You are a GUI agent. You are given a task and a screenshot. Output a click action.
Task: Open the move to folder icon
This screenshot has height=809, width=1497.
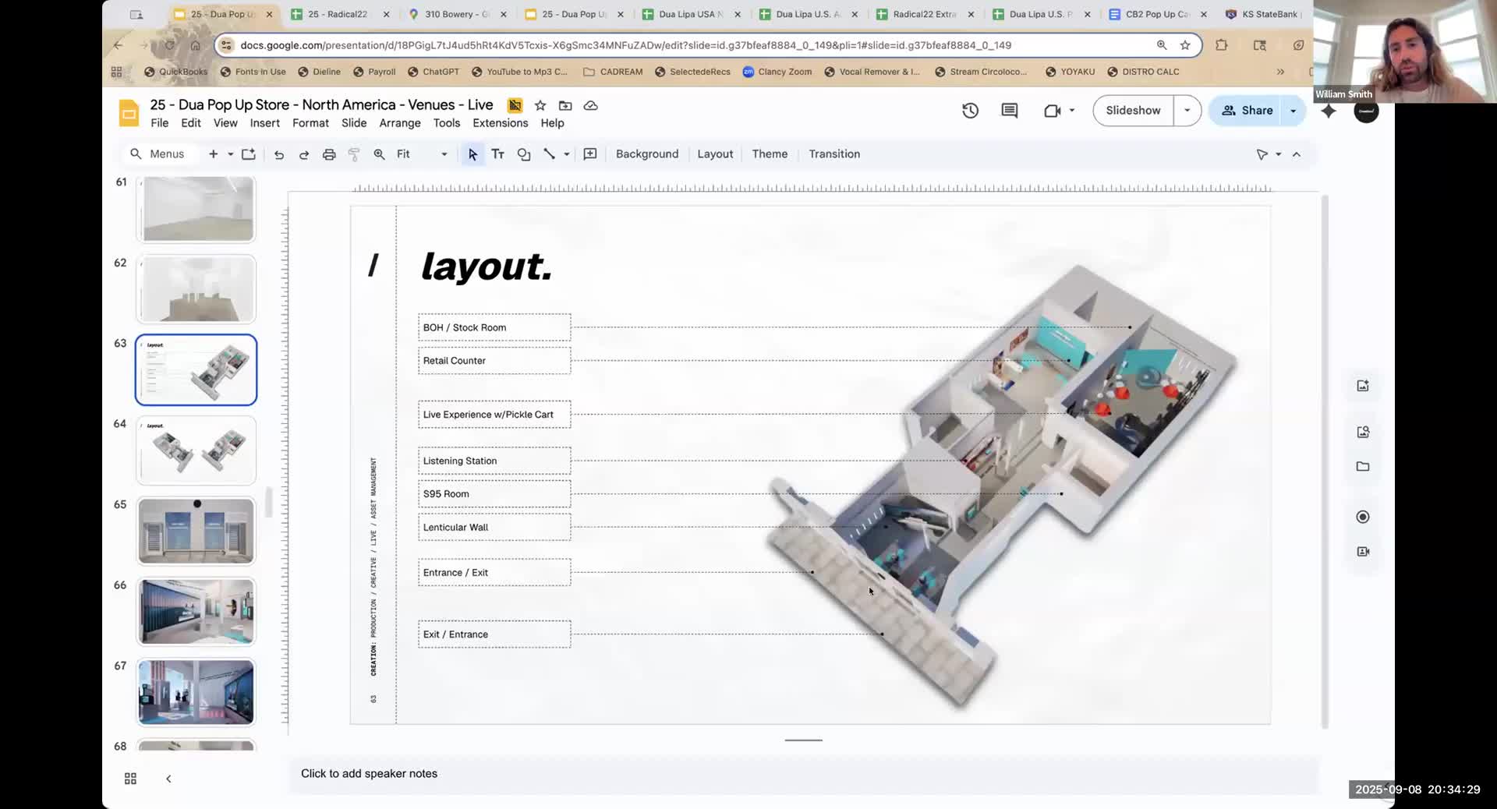click(565, 105)
